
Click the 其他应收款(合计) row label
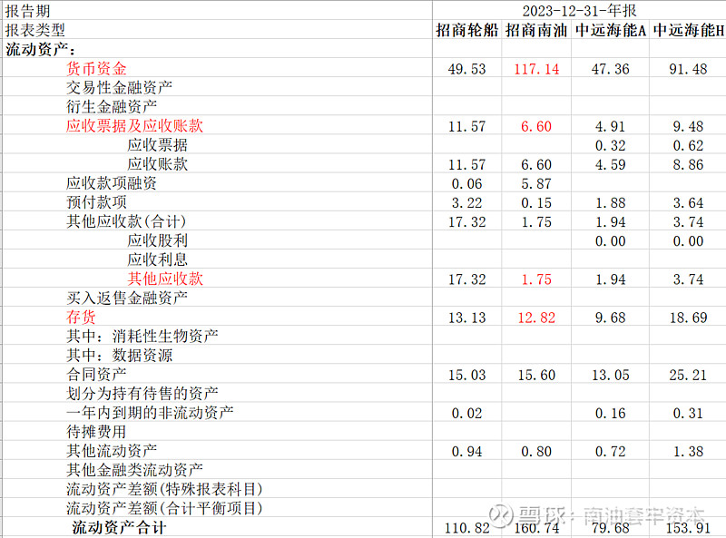pos(126,221)
